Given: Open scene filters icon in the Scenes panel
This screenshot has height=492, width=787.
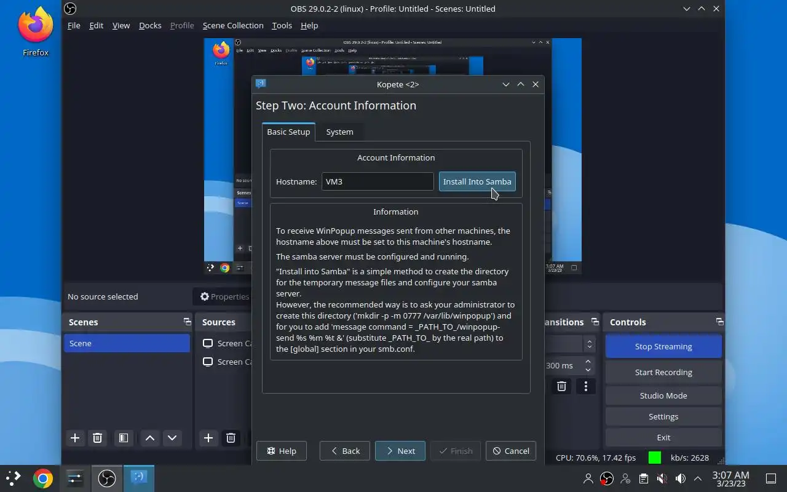Looking at the screenshot, I should click(124, 438).
